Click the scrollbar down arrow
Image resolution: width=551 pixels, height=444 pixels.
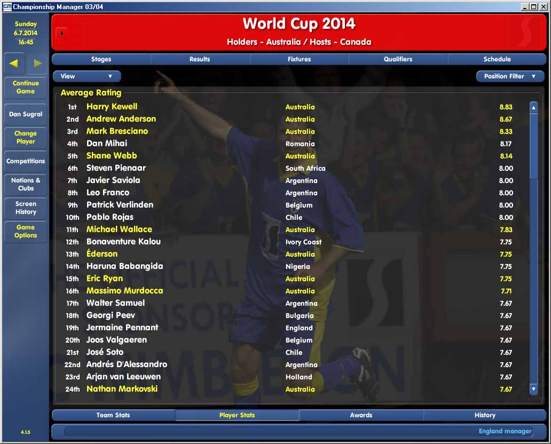pyautogui.click(x=533, y=389)
